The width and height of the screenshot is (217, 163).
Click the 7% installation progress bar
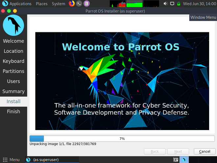pyautogui.click(x=122, y=139)
